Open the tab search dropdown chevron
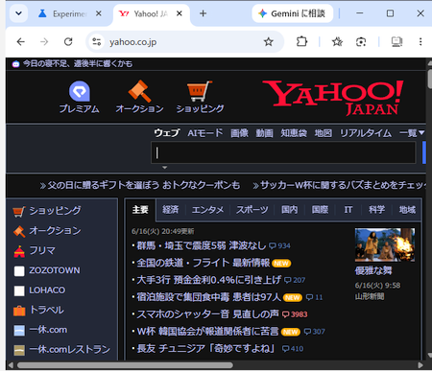 (18, 13)
